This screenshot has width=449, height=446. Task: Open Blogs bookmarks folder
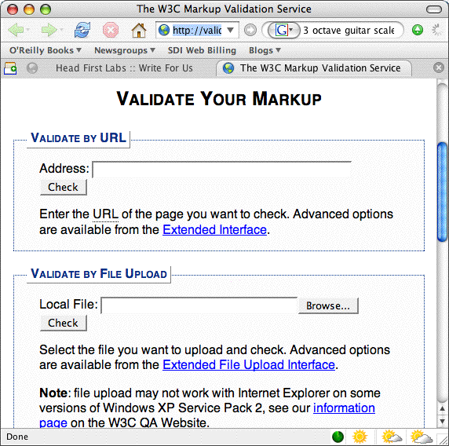point(265,50)
